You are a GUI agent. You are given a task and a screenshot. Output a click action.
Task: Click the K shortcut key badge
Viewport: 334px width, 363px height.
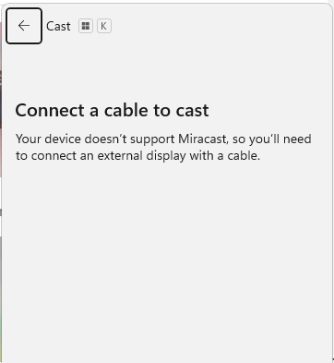(x=104, y=26)
